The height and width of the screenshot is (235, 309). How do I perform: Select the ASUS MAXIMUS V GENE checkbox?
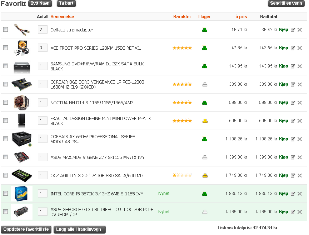pyautogui.click(x=5, y=157)
